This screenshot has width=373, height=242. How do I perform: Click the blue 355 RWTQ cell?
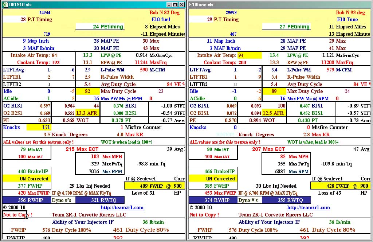[286, 200]
